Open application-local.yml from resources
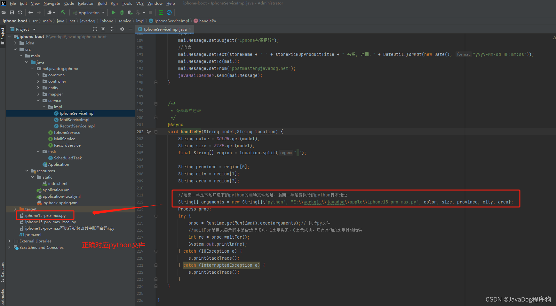This screenshot has height=306, width=556. 61,196
